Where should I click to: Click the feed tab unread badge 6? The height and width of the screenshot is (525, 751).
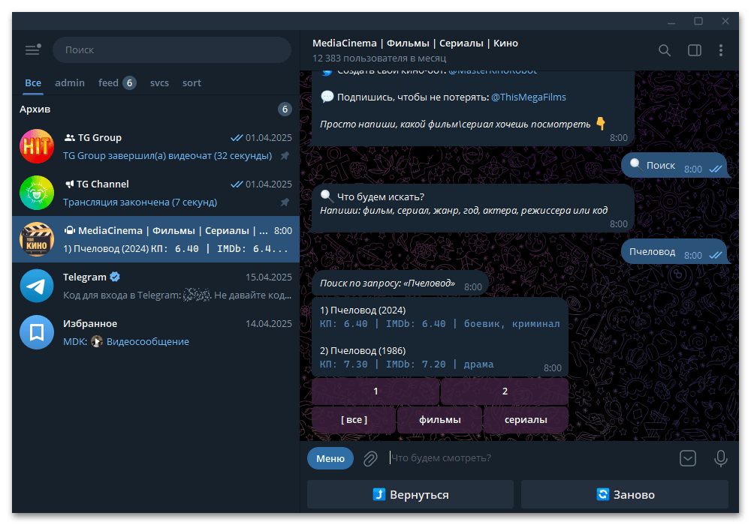click(x=129, y=82)
